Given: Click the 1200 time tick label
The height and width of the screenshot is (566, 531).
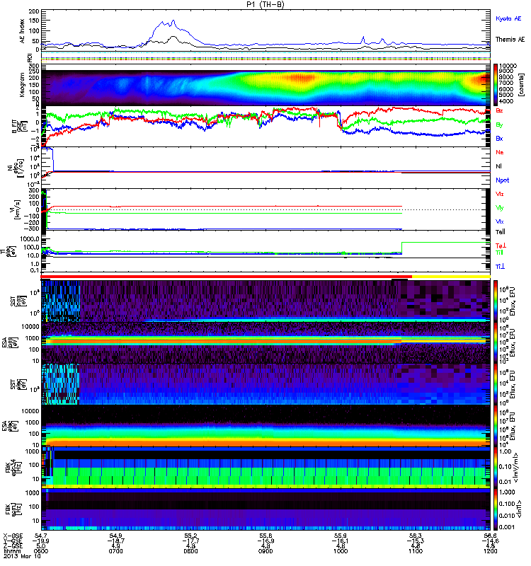Looking at the screenshot, I should [x=490, y=551].
